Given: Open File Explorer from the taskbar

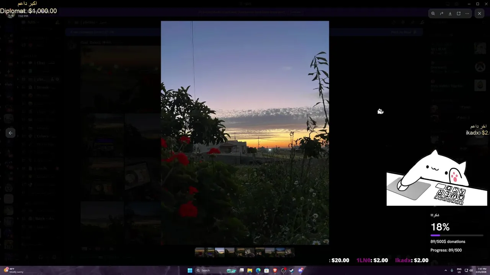Looking at the screenshot, I should 250,270.
